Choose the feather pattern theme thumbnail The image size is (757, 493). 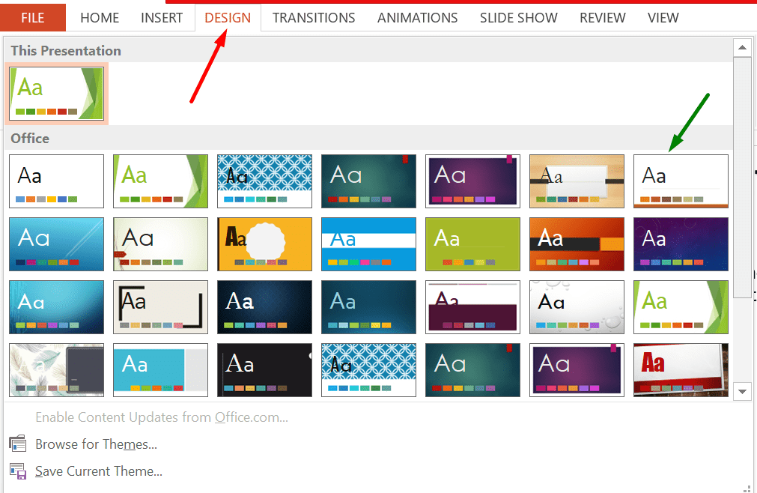pos(56,370)
